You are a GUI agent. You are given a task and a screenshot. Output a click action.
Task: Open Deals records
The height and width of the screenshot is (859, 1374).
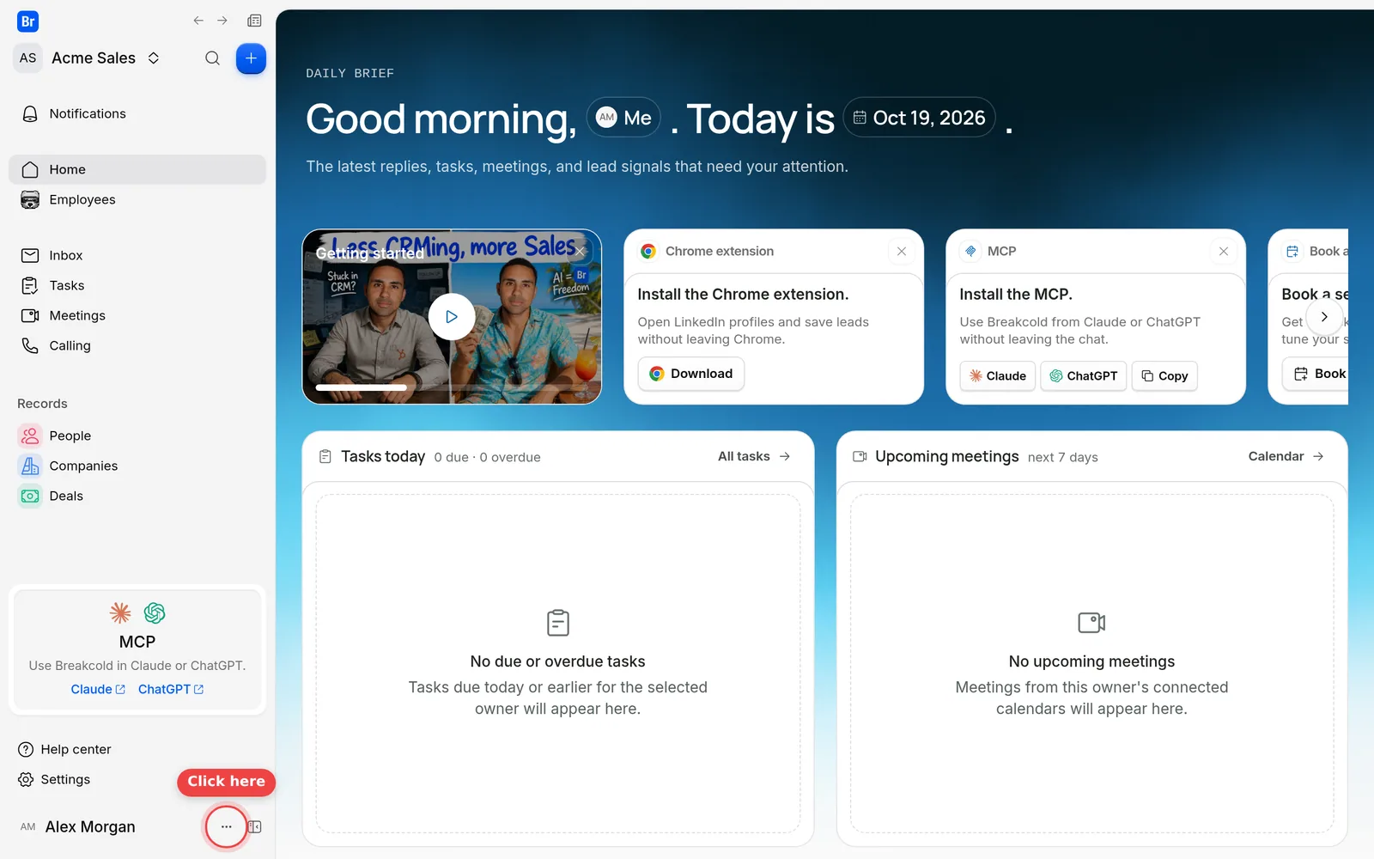coord(137,496)
